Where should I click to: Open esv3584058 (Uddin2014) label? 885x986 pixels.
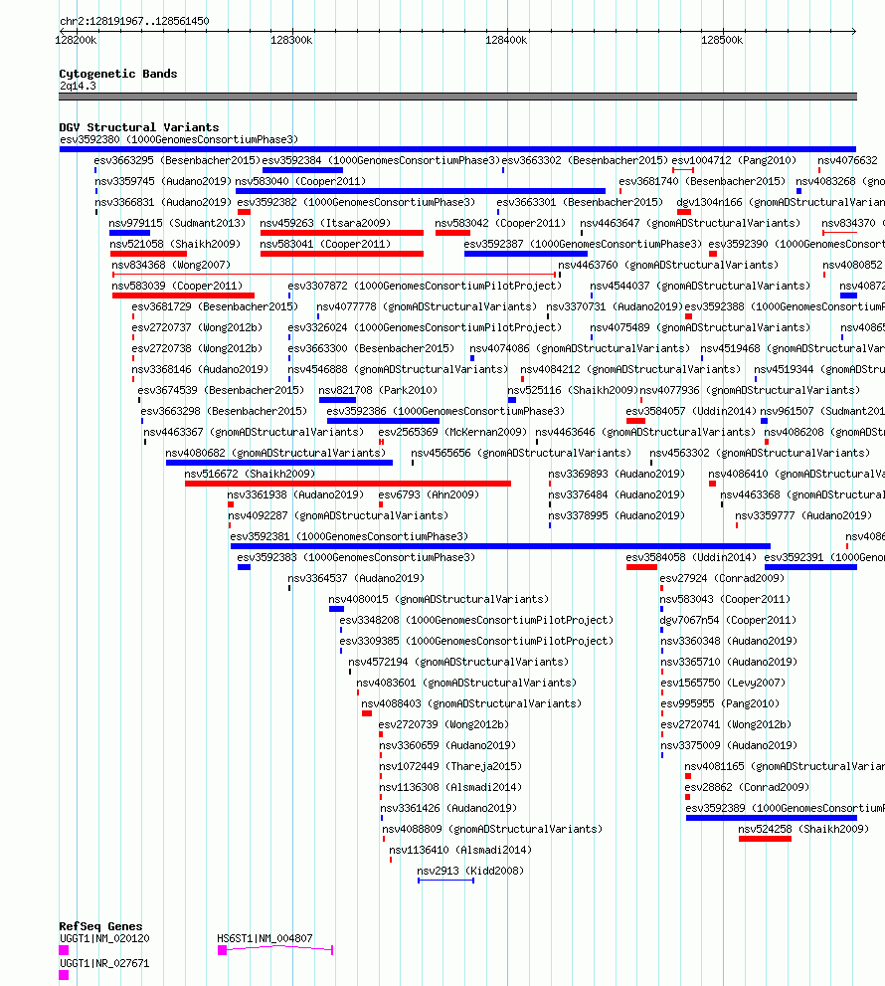(x=691, y=557)
